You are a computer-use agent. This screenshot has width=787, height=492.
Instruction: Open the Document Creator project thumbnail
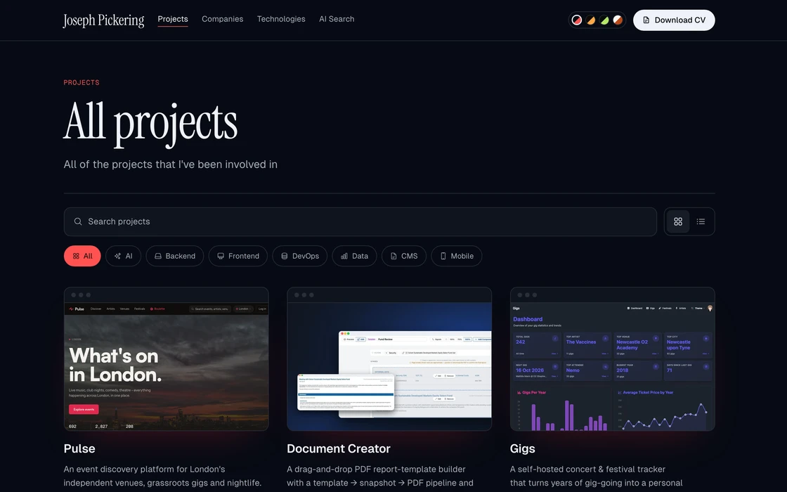point(389,359)
